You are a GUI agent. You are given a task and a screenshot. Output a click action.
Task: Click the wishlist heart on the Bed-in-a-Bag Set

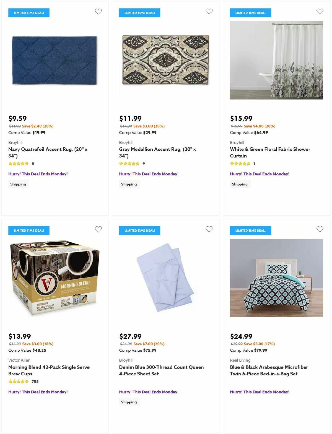coord(320,229)
